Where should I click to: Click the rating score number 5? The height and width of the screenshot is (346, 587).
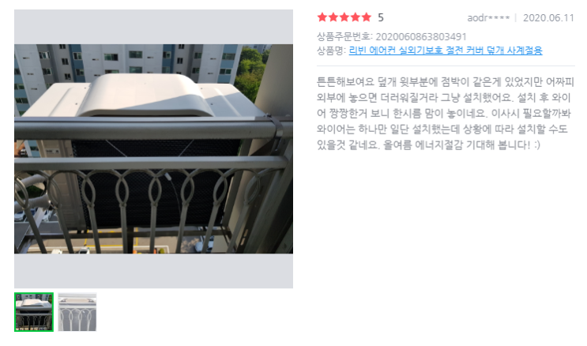[x=381, y=17]
